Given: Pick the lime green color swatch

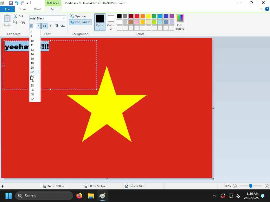Looking at the screenshot, I should 154,22.
